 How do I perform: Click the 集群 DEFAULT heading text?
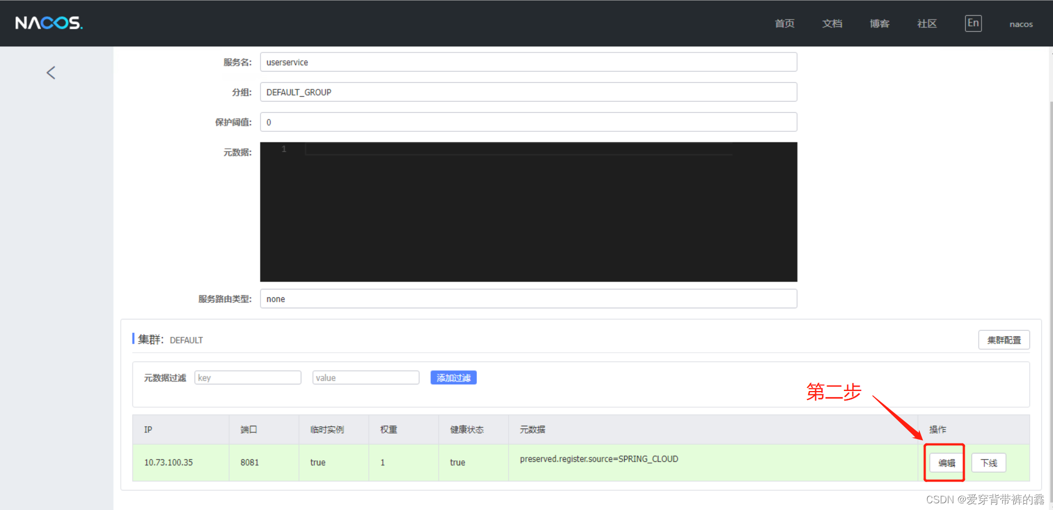170,340
